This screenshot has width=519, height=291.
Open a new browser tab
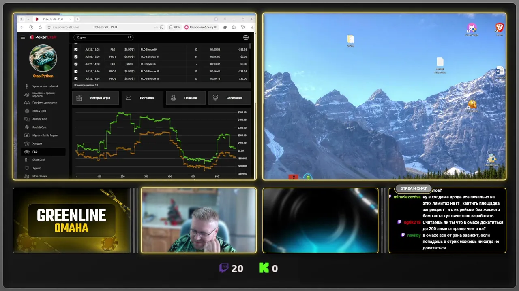[77, 19]
